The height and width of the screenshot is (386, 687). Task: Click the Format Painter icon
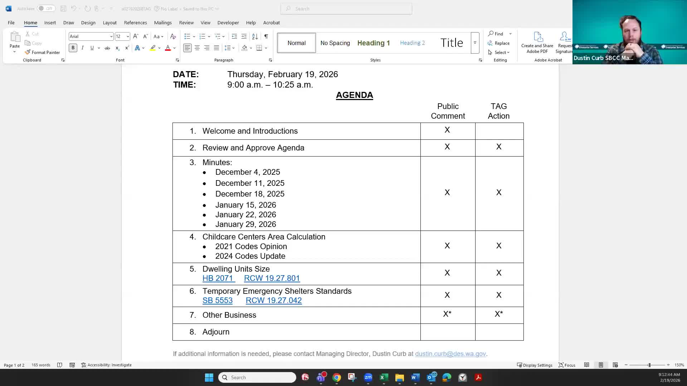(x=28, y=52)
